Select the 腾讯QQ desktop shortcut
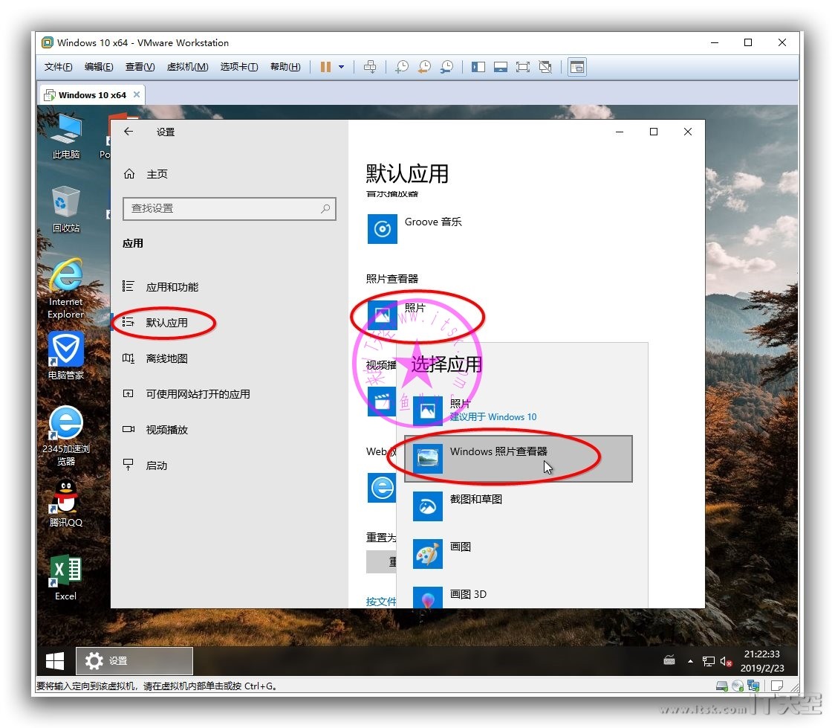 pos(66,503)
